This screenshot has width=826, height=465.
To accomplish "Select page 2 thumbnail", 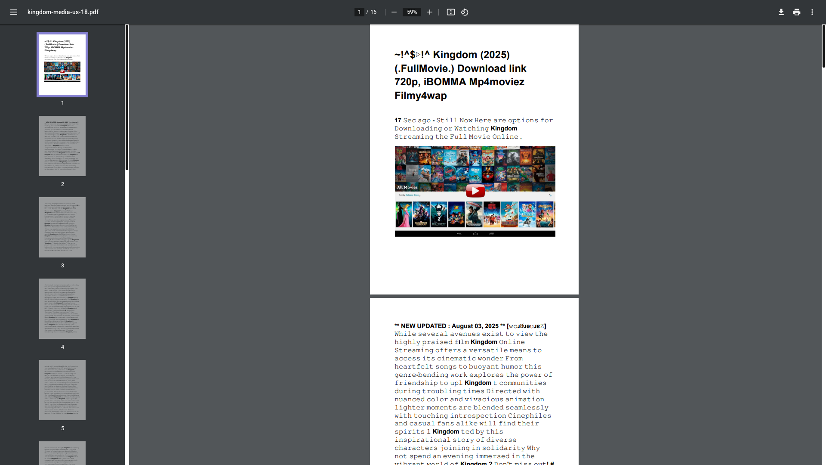I will [x=62, y=146].
